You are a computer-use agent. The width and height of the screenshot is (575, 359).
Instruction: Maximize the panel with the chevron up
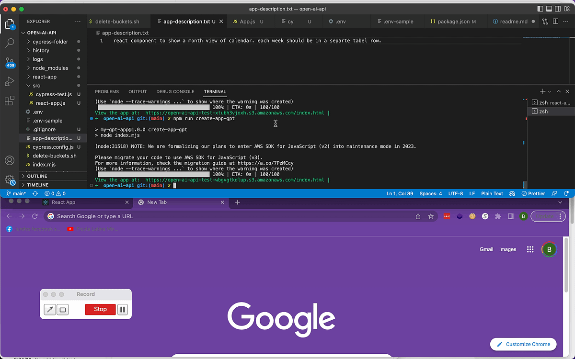(x=558, y=91)
